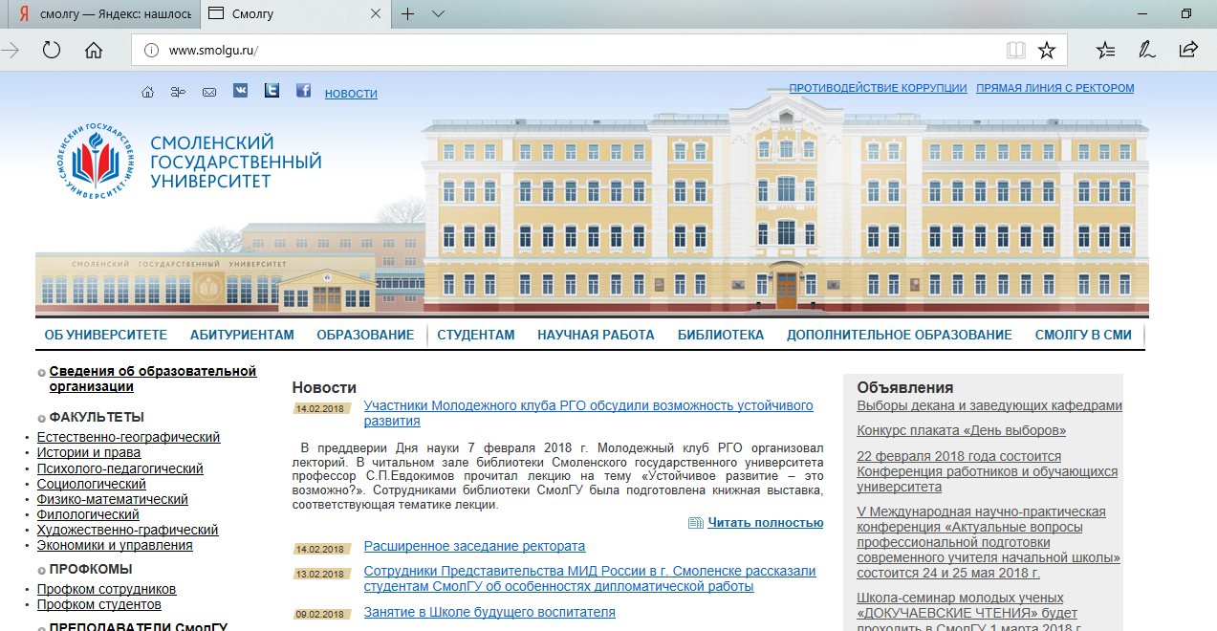This screenshot has height=631, width=1217.
Task: Click the add notes pen icon
Action: 1146,50
